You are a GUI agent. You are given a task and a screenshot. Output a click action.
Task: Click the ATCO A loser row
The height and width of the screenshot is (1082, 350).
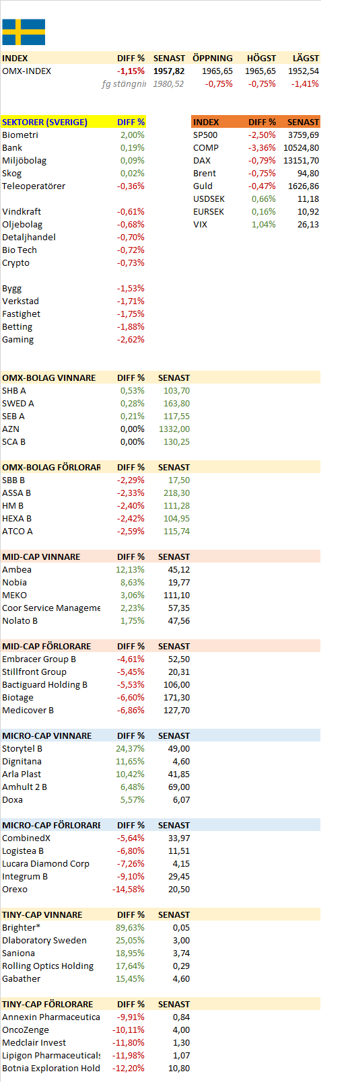96,531
